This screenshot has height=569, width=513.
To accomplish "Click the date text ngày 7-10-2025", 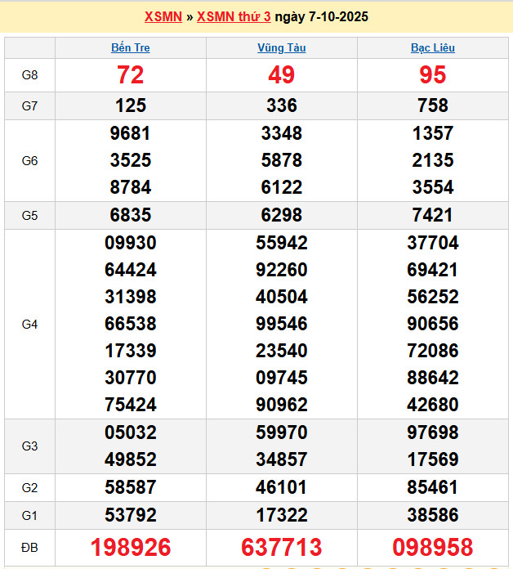I will (321, 16).
